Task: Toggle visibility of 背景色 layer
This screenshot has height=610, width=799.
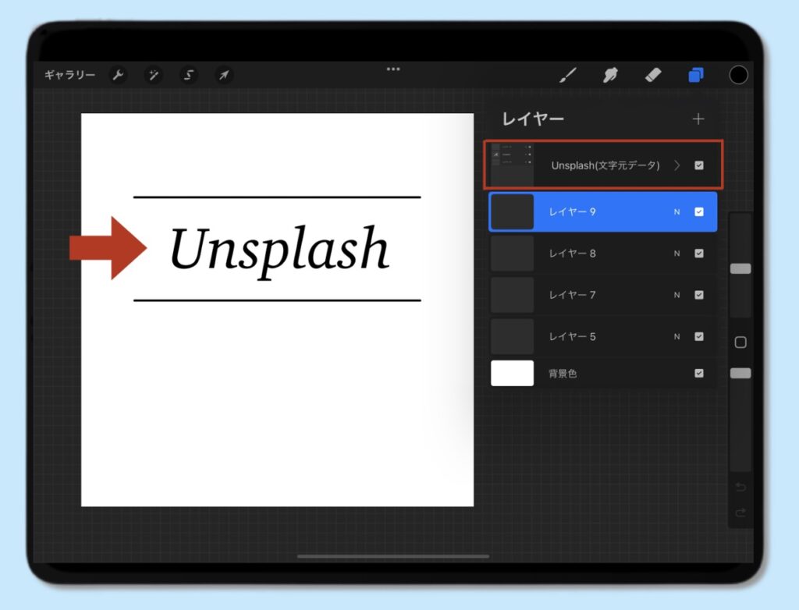Action: (699, 373)
